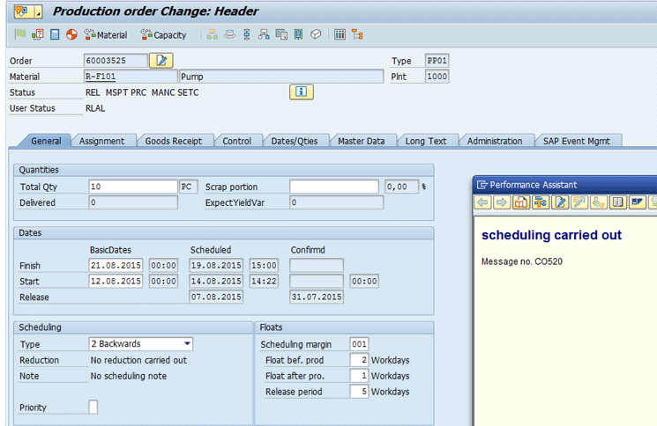
Task: Click the Material field R-F101
Action: tap(131, 77)
